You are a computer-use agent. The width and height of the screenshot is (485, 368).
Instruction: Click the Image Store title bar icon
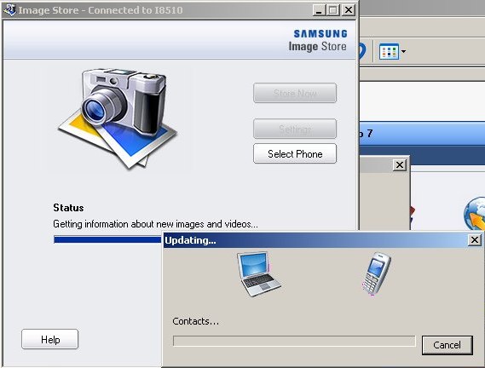(9, 9)
